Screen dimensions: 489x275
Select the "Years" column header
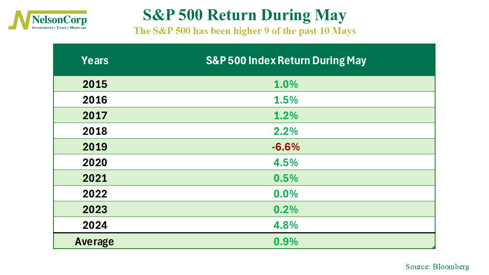click(x=95, y=60)
